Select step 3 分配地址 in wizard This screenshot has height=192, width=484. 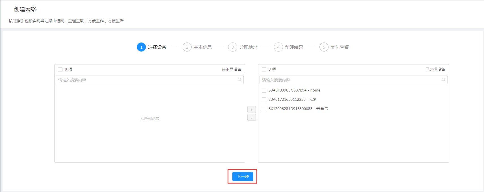tap(243, 47)
